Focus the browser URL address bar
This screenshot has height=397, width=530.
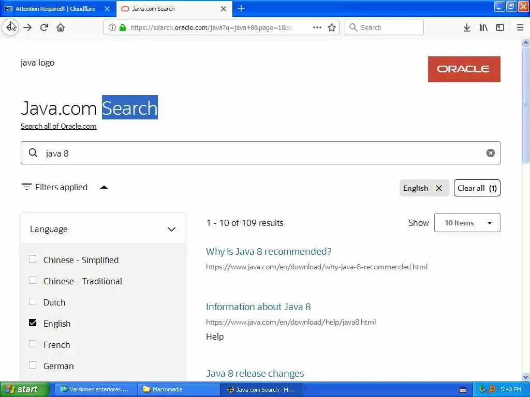[x=213, y=28]
